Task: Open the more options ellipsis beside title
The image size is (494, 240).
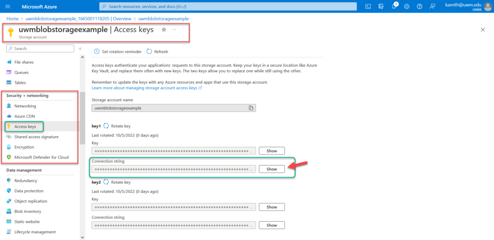Action: click(174, 29)
